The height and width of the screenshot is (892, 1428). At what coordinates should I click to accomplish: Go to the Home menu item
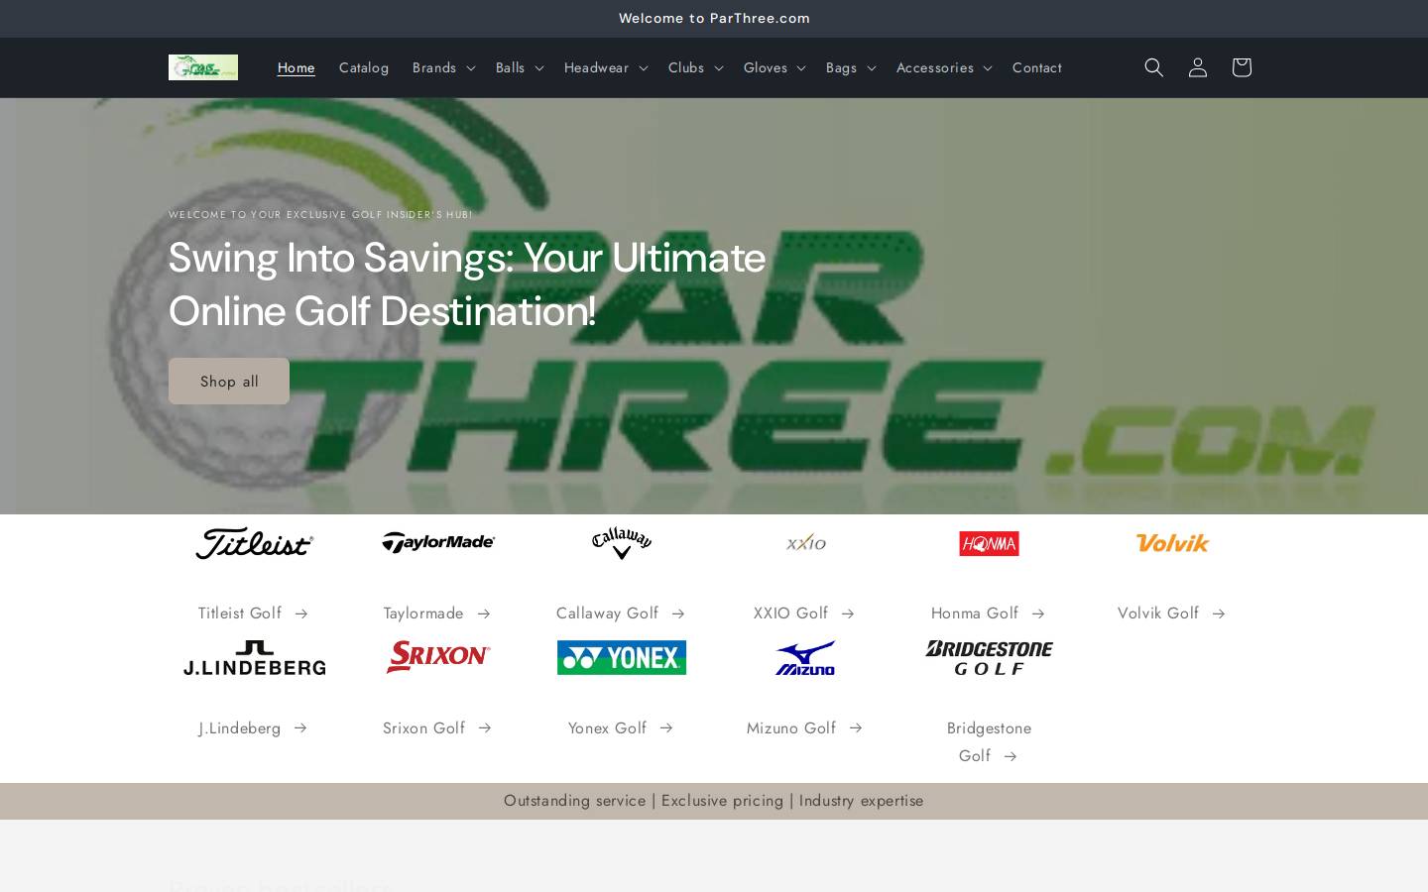click(296, 67)
